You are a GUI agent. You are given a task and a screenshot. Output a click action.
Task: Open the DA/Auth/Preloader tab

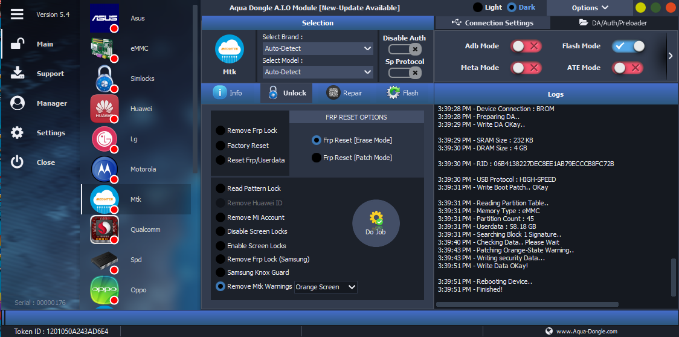[x=612, y=23]
